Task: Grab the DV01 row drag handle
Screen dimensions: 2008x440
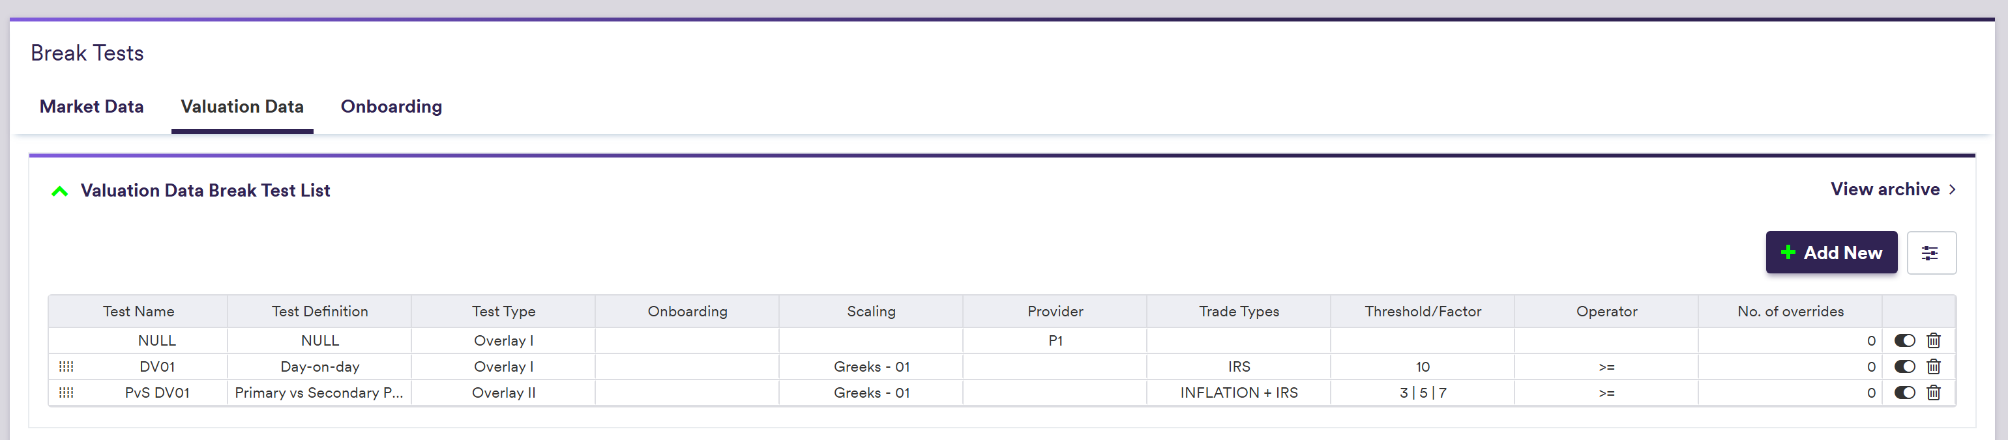Action: point(66,367)
